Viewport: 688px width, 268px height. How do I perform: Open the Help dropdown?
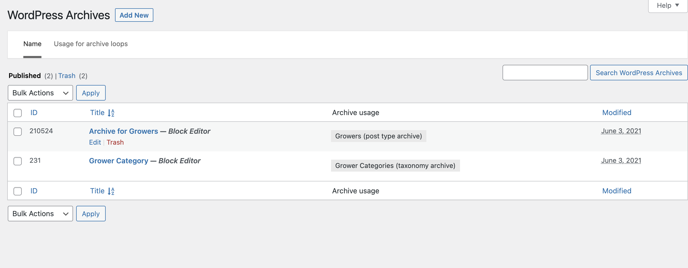point(668,6)
